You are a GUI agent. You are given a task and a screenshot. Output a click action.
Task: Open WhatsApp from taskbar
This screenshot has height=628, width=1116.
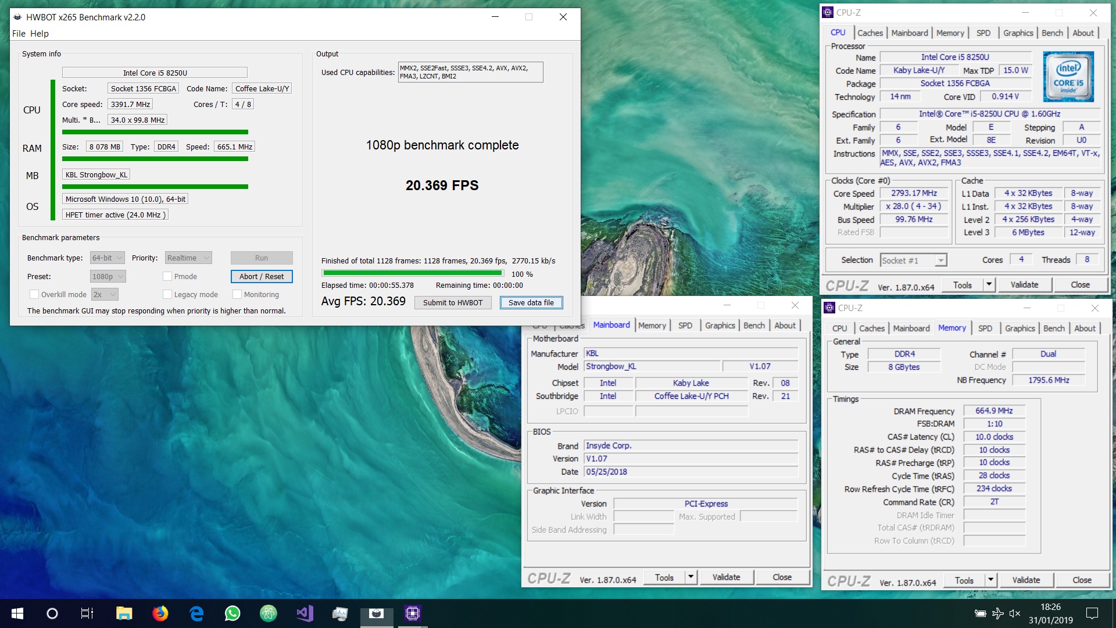[233, 613]
